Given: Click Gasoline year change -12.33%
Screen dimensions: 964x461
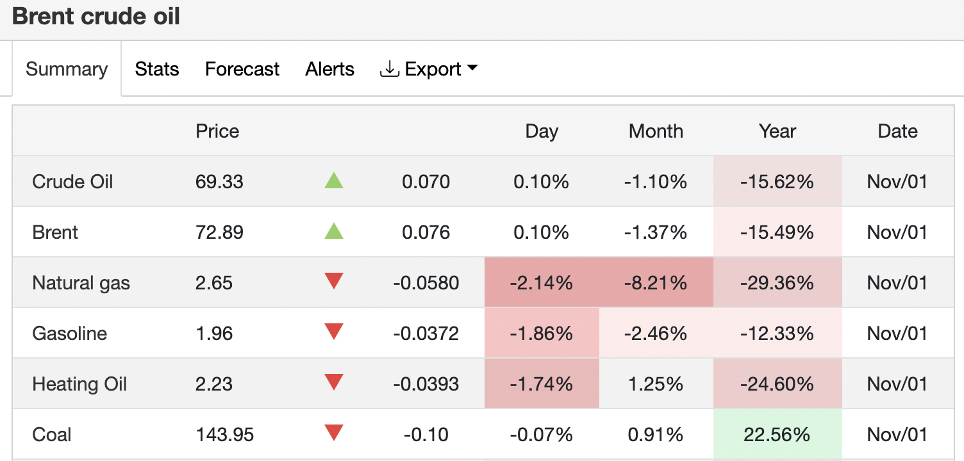Looking at the screenshot, I should click(x=777, y=334).
